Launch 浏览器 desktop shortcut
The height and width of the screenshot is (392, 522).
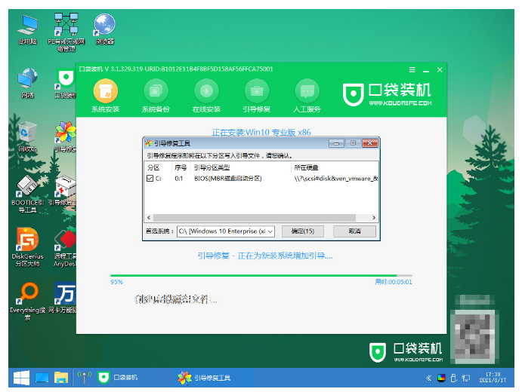[104, 29]
